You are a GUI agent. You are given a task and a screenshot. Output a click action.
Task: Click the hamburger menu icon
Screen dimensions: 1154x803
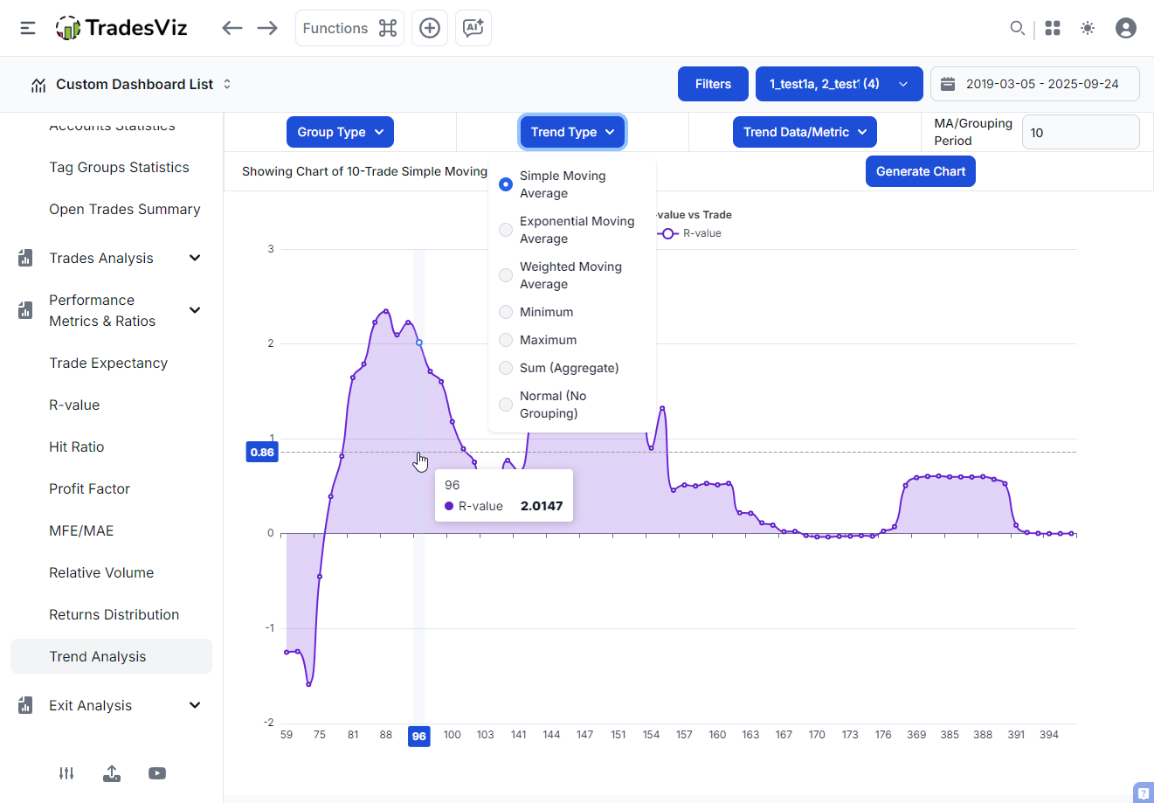28,28
